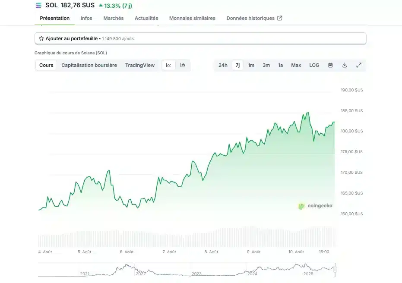Viewport: 402px width, 283px height.
Task: Switch to candlestick chart icon
Action: (x=183, y=65)
